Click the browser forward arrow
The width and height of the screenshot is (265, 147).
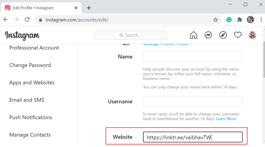[16, 20]
